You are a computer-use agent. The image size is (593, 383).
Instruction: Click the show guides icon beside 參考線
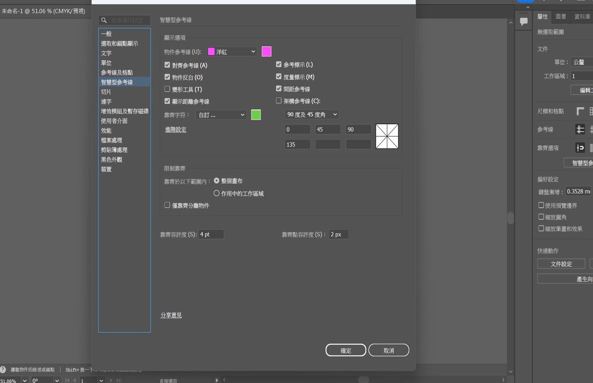pyautogui.click(x=580, y=129)
